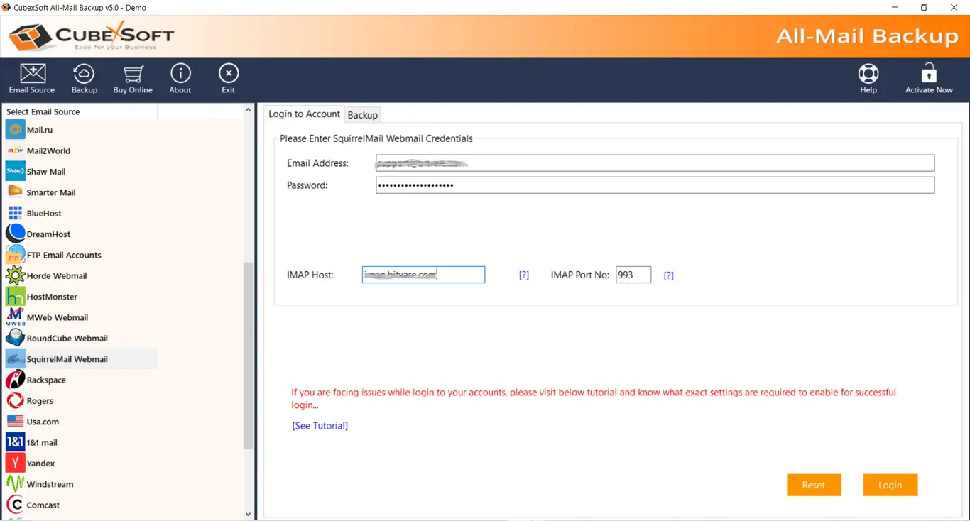This screenshot has width=970, height=521.
Task: Select the Mail2World icon
Action: tap(15, 150)
